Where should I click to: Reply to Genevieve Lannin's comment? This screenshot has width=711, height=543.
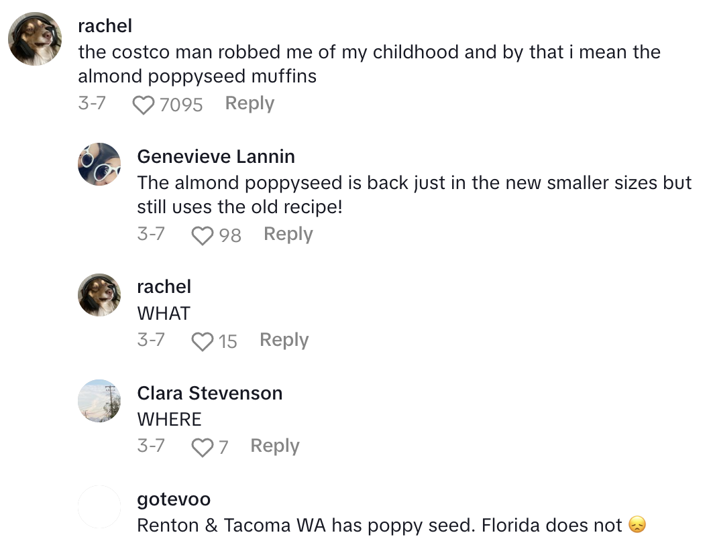click(288, 234)
